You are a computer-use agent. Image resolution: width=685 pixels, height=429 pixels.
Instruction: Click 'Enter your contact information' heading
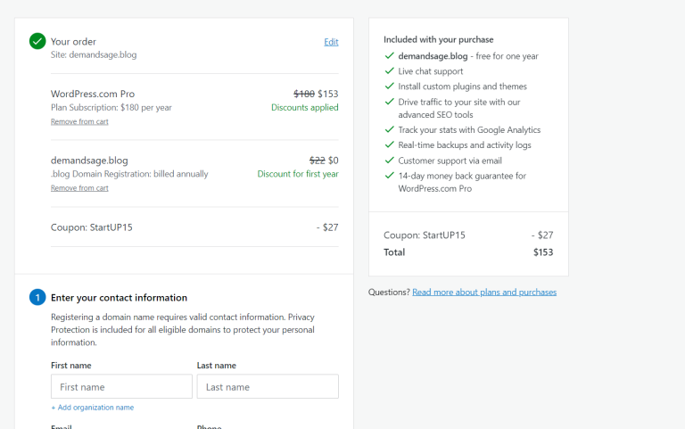point(119,298)
